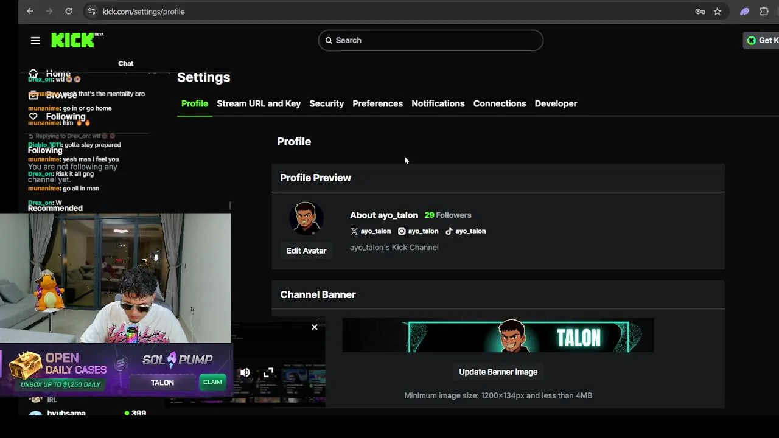The height and width of the screenshot is (438, 779).
Task: Click the 29 Followers count
Action: click(448, 215)
